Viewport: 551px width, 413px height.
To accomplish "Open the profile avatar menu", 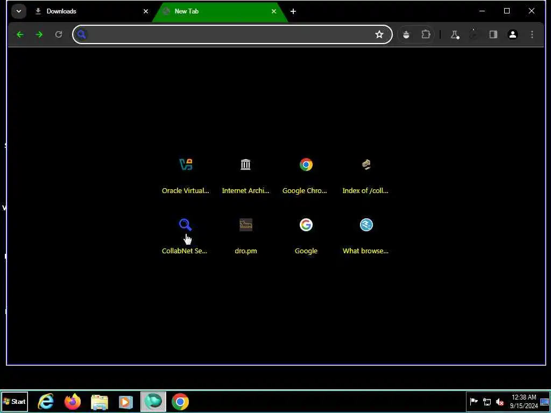I will coord(513,34).
